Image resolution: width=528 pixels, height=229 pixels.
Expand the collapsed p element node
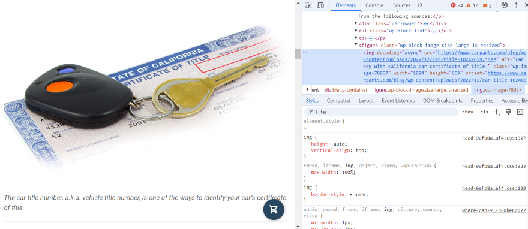[356, 38]
